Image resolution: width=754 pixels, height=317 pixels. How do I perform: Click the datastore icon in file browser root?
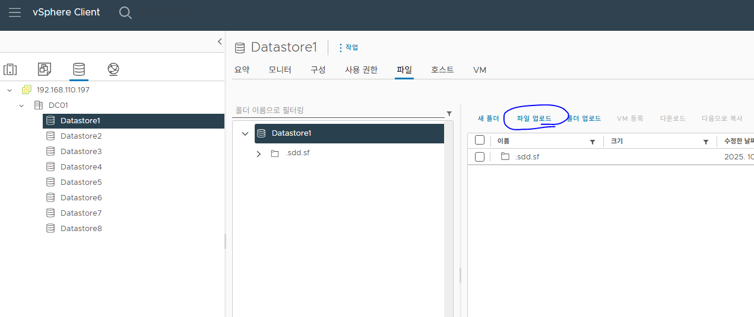point(261,133)
